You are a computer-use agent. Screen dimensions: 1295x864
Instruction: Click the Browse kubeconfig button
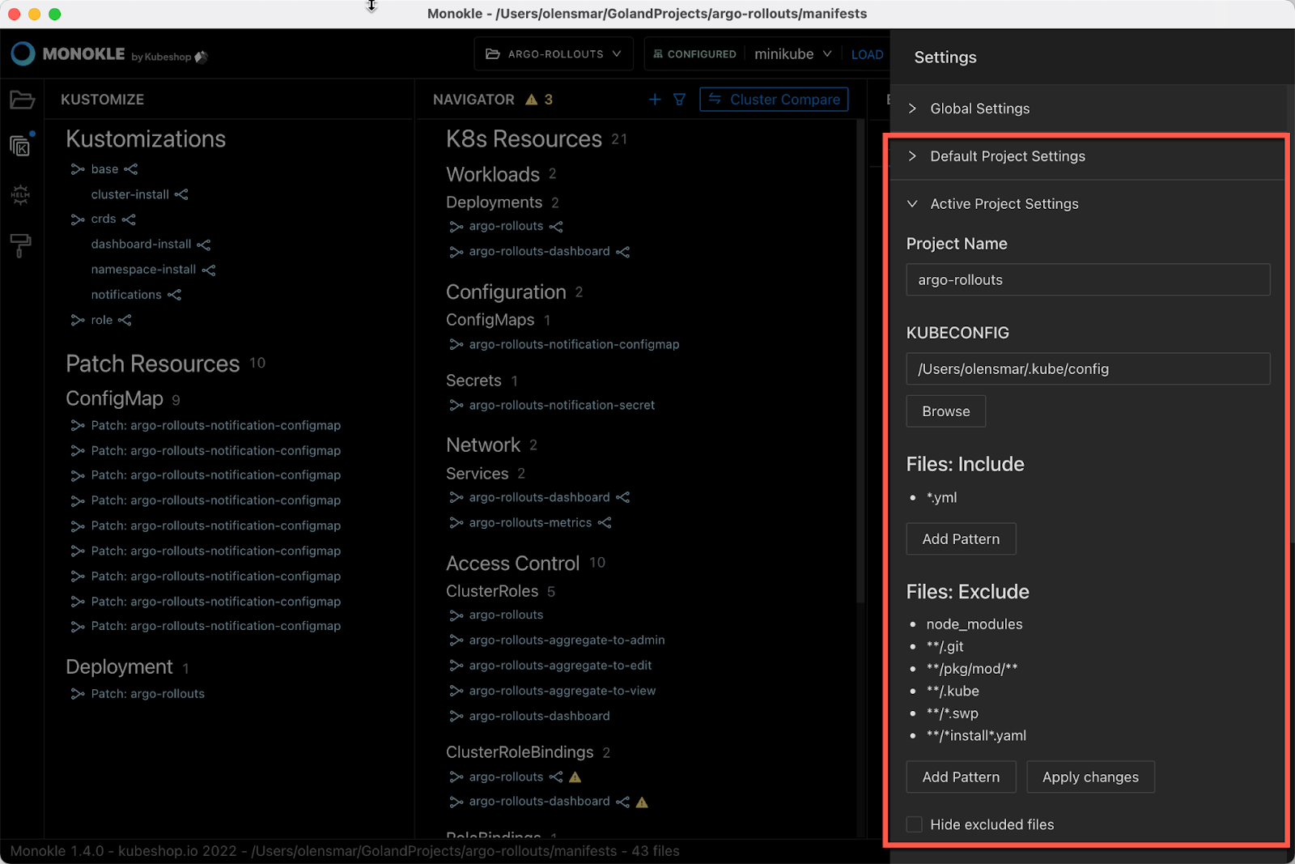point(945,411)
